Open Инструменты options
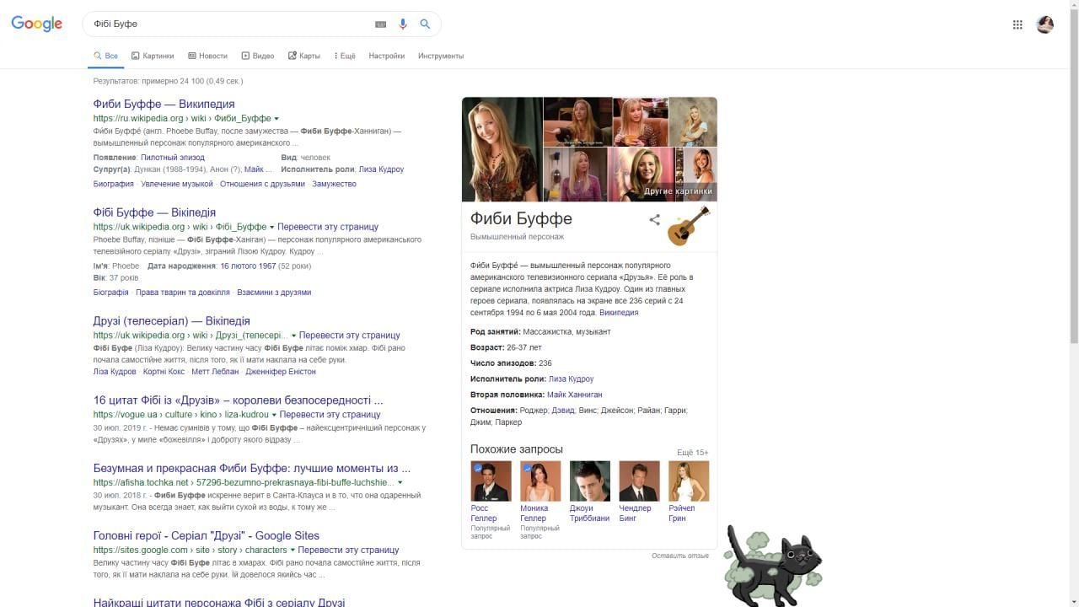This screenshot has height=607, width=1079. tap(441, 56)
